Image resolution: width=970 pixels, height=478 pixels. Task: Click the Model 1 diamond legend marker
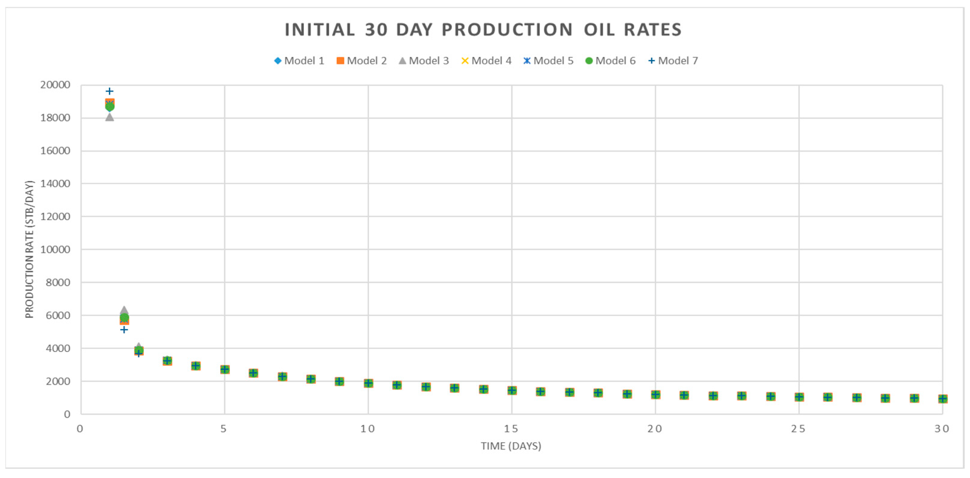coord(278,60)
